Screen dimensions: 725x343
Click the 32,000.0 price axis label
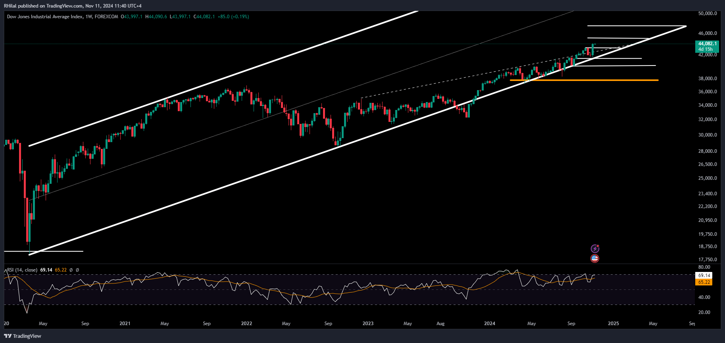click(707, 119)
